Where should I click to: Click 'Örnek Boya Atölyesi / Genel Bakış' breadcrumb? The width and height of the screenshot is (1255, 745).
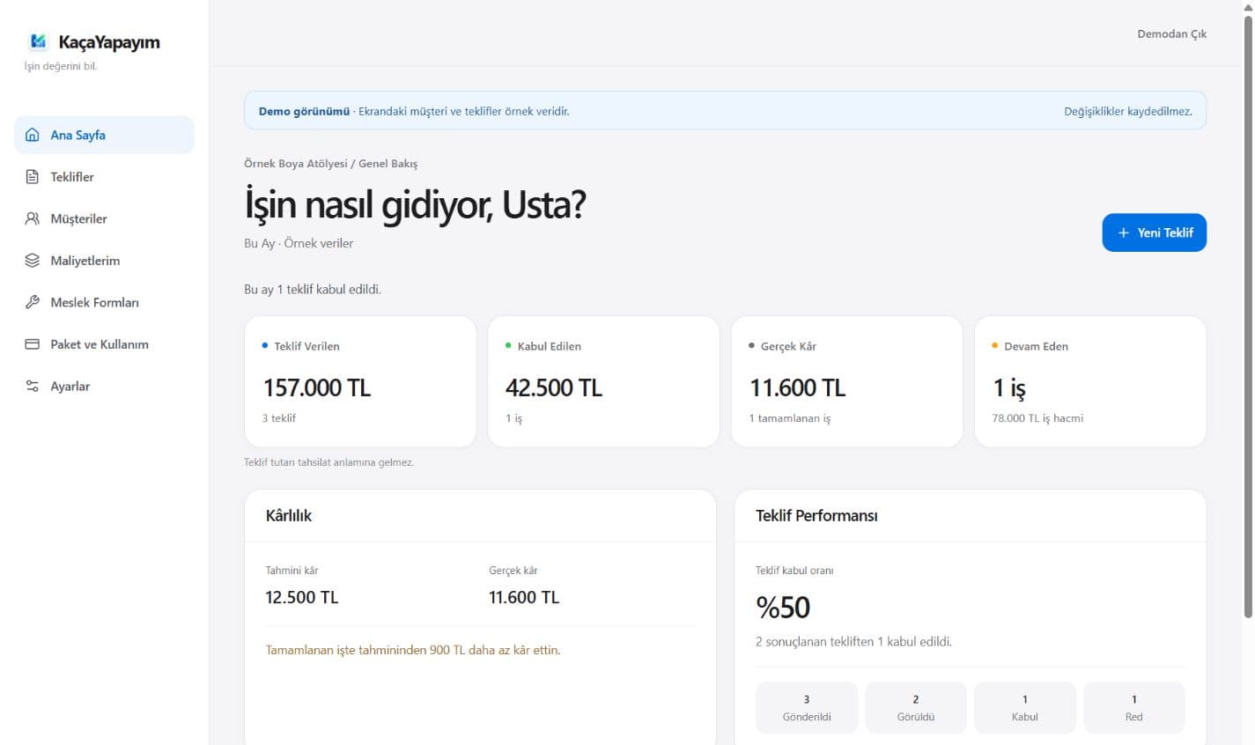[x=331, y=164]
